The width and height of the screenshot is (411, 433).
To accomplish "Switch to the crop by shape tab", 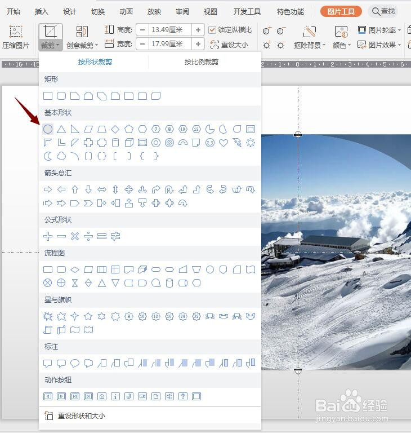I will coord(95,62).
